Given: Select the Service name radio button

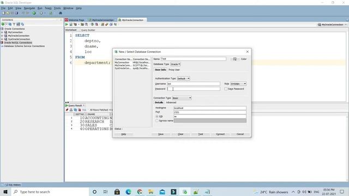Looking at the screenshot, I should (157, 121).
